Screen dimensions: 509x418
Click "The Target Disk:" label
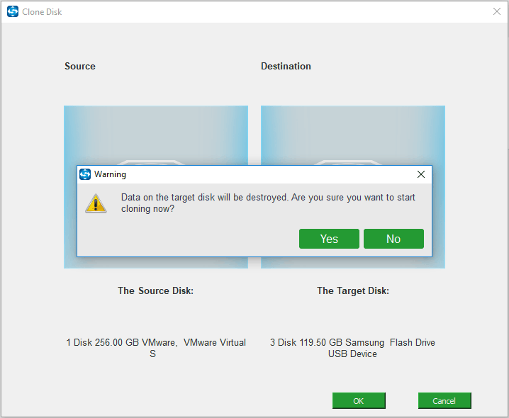(353, 290)
